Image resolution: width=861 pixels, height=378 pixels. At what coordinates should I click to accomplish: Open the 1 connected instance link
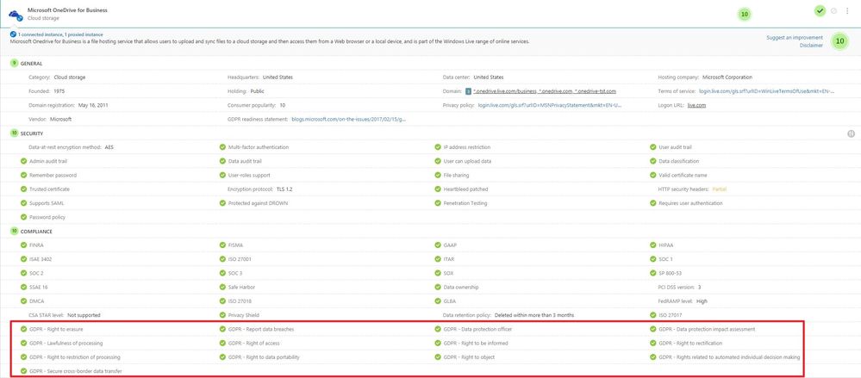(x=59, y=34)
